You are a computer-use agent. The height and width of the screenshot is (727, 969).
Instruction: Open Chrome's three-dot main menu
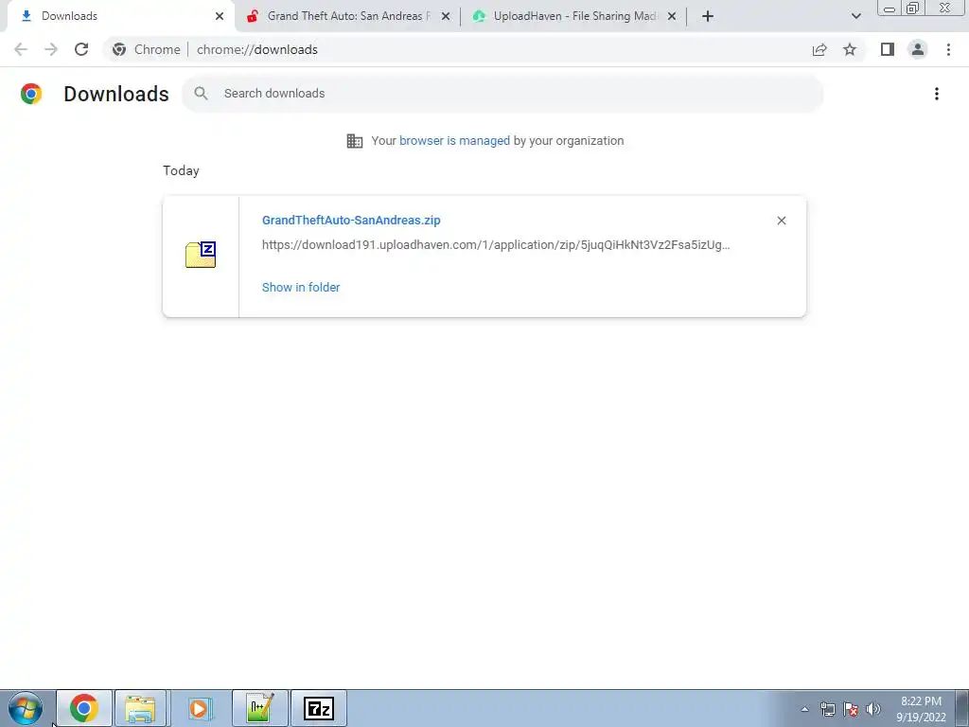(948, 49)
